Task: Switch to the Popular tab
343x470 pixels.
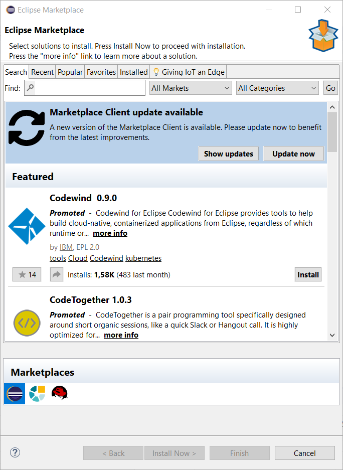Action: [70, 72]
